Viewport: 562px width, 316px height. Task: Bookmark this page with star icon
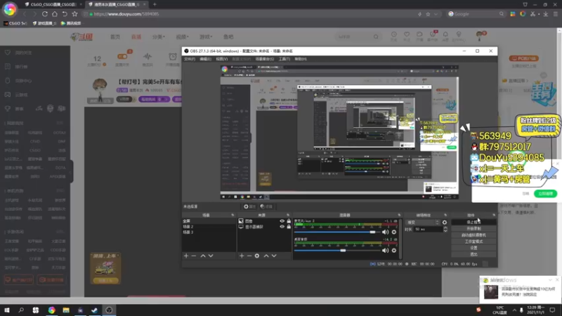pos(74,14)
